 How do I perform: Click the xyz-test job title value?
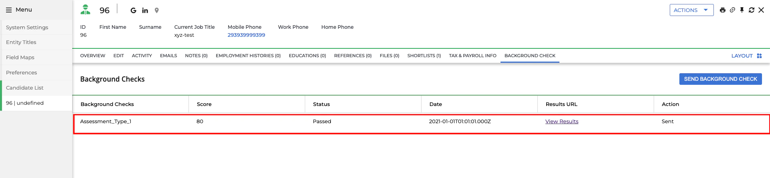184,35
